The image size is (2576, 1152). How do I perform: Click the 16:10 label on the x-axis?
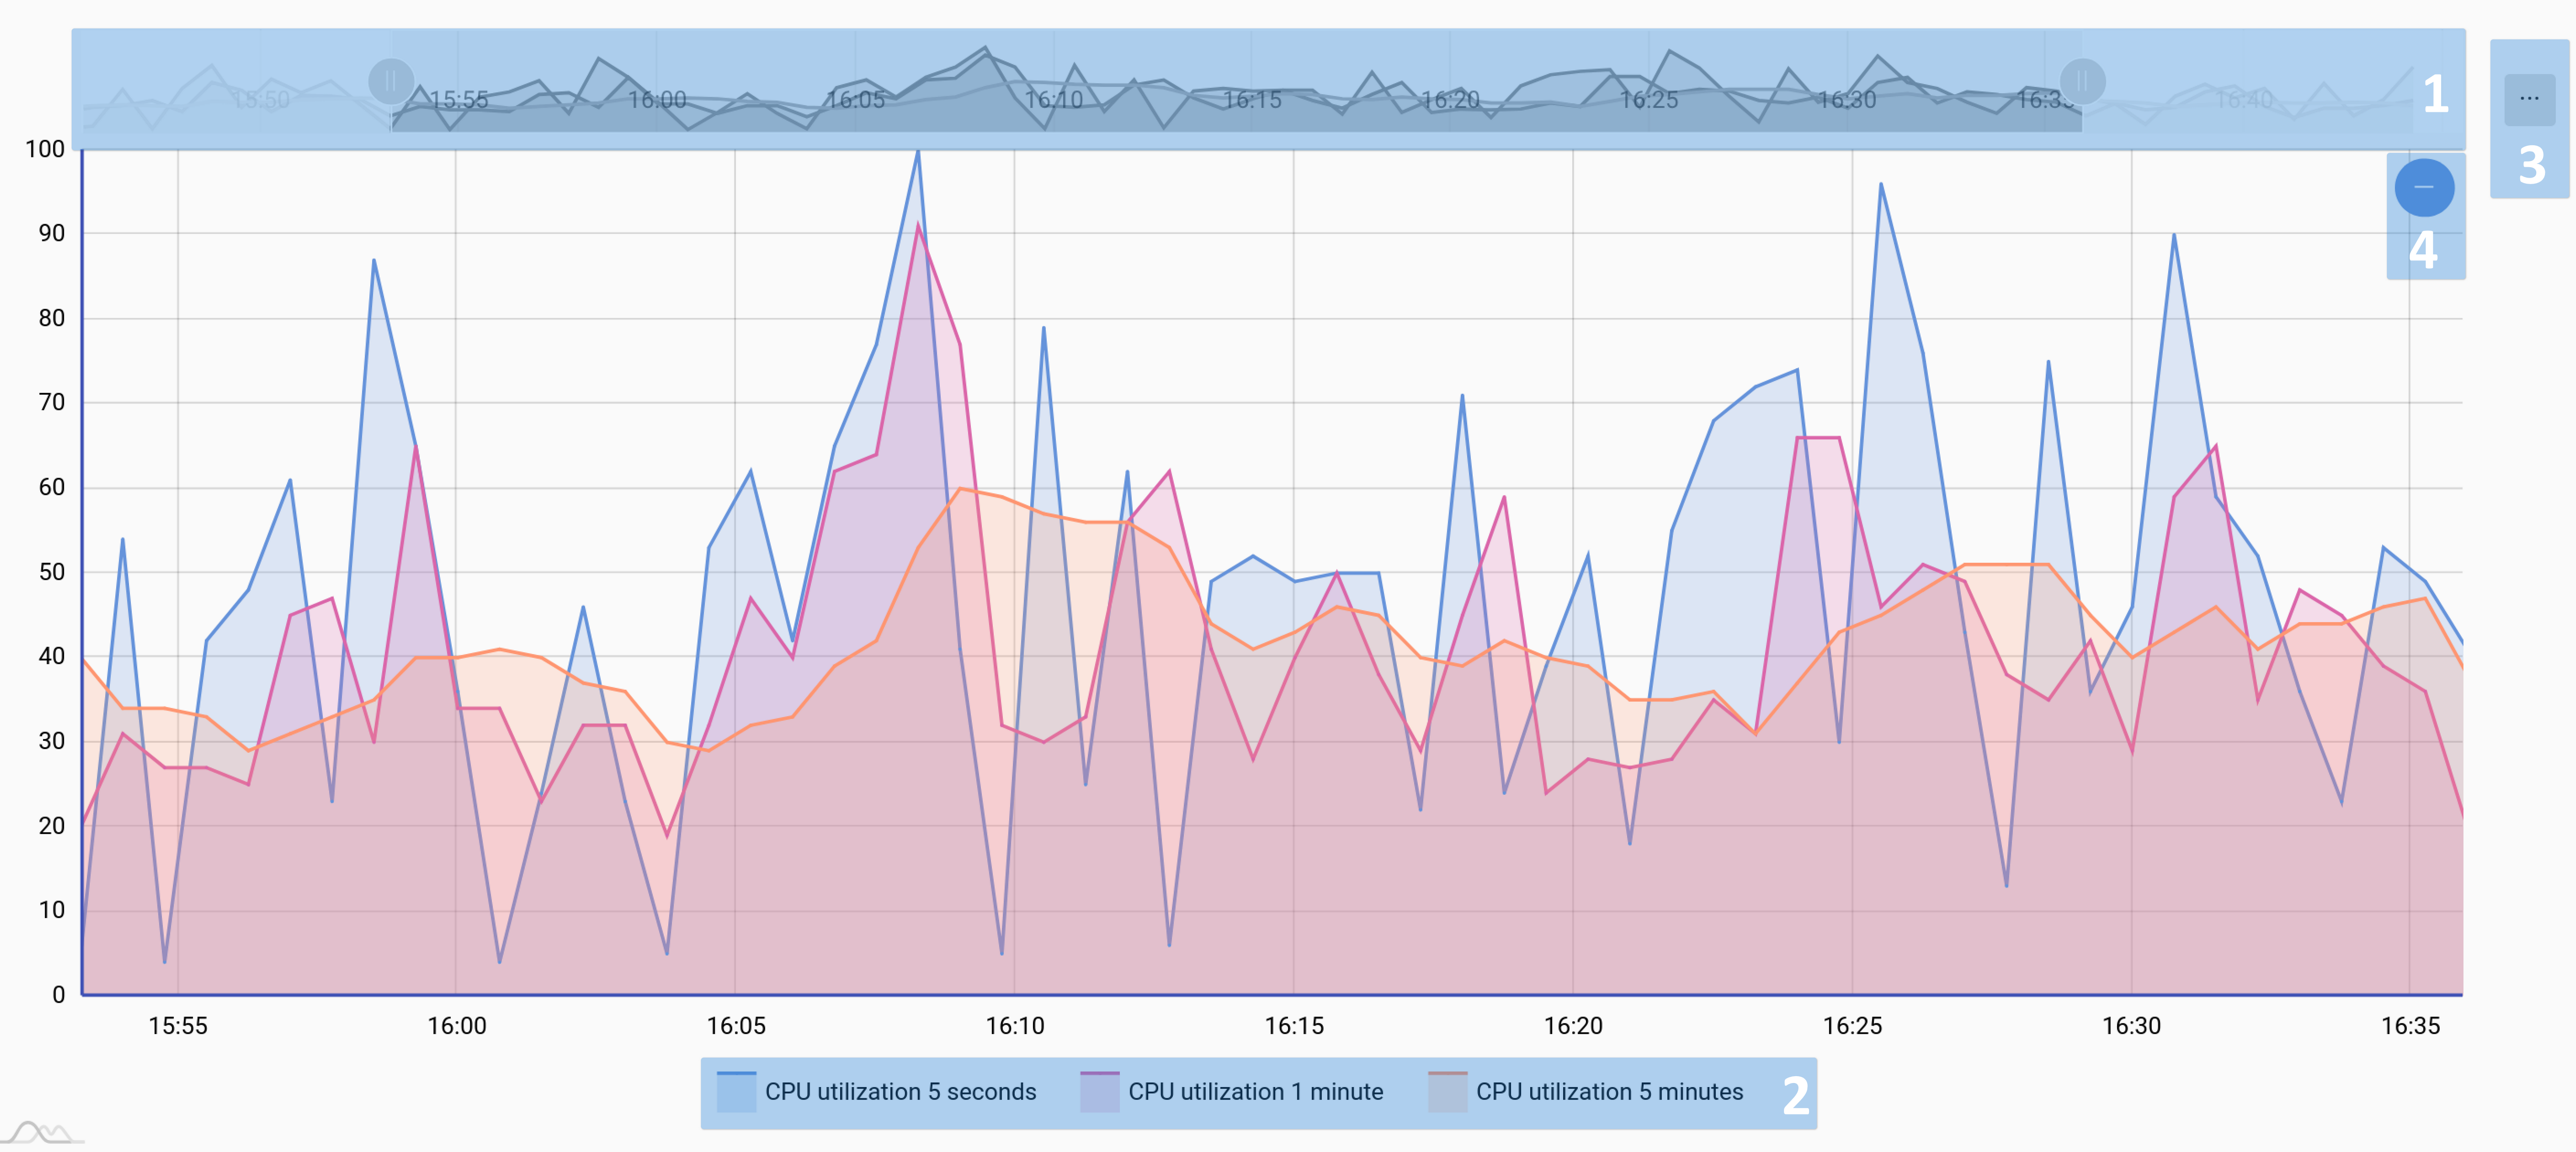pyautogui.click(x=1014, y=1026)
